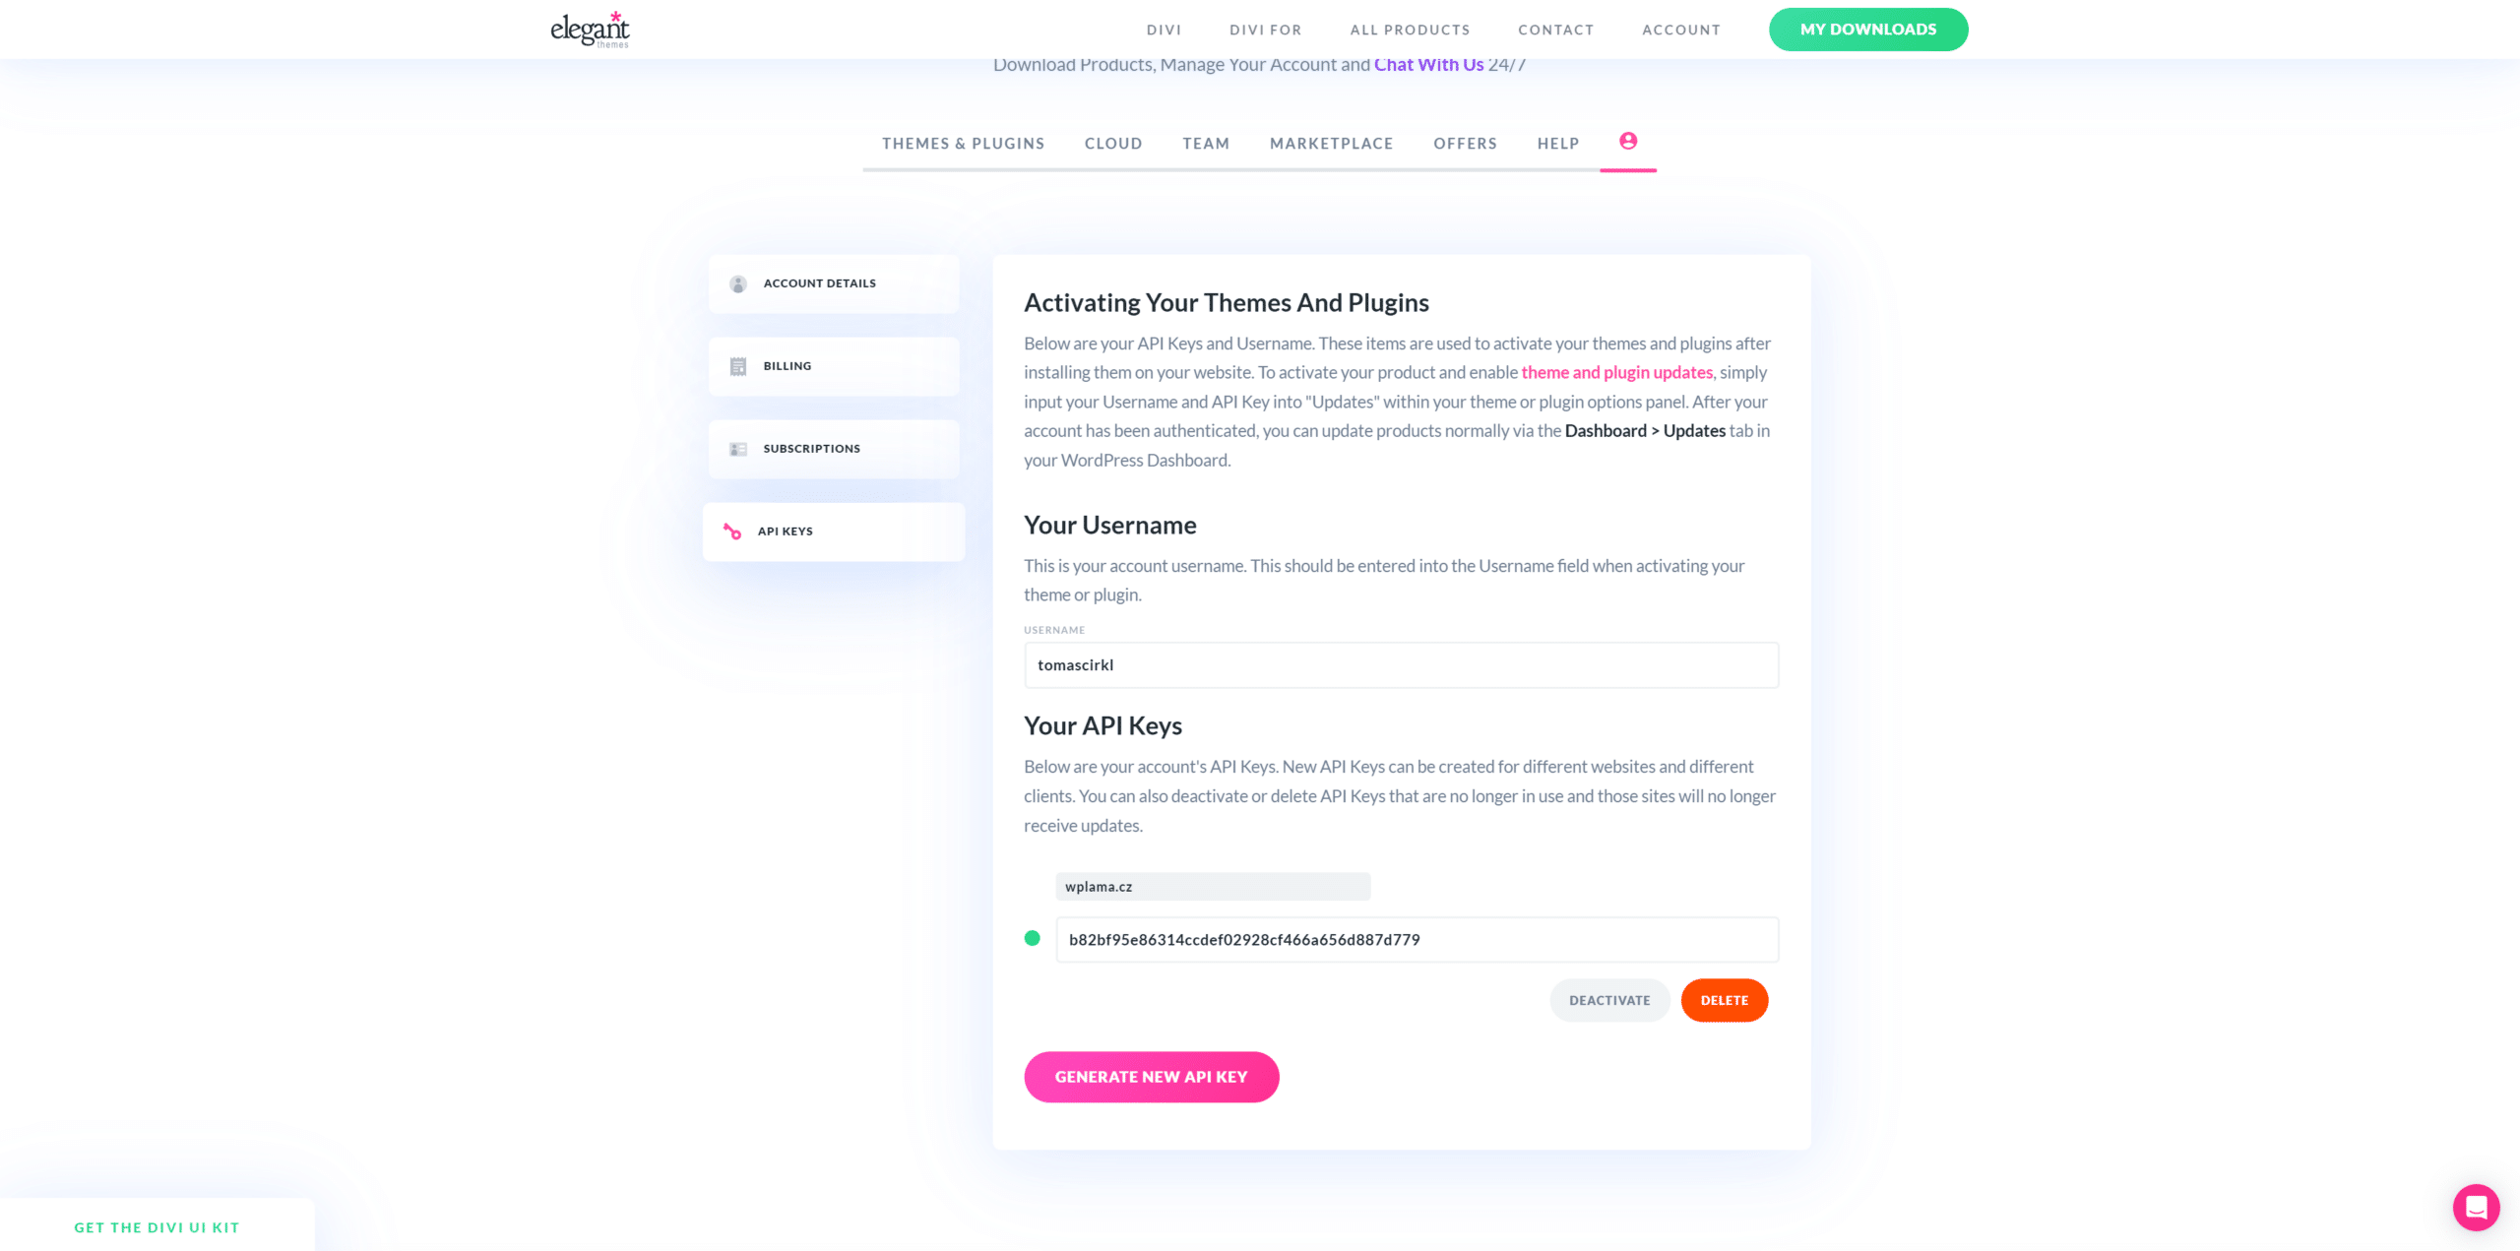Open the MARKETPLACE navigation tab

point(1332,143)
